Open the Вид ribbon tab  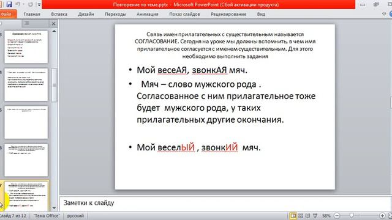261,14
